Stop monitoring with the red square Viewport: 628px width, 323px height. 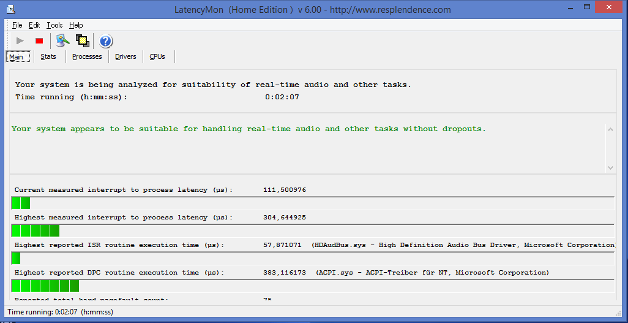click(39, 41)
